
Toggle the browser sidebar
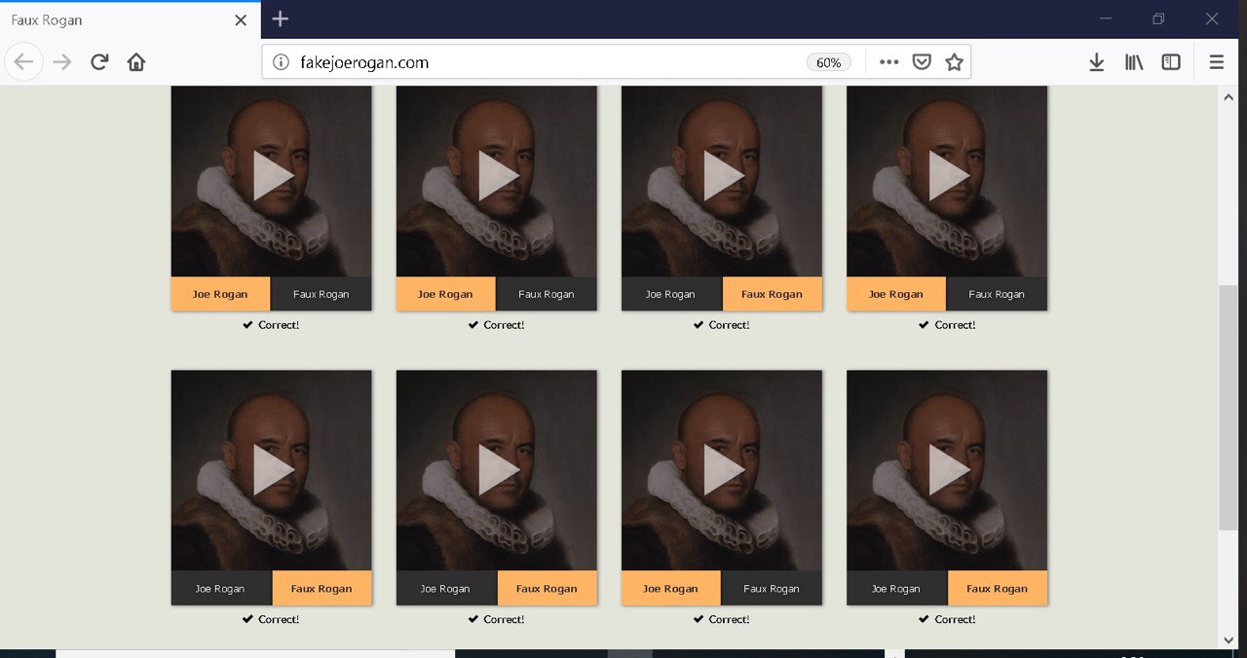(x=1171, y=62)
